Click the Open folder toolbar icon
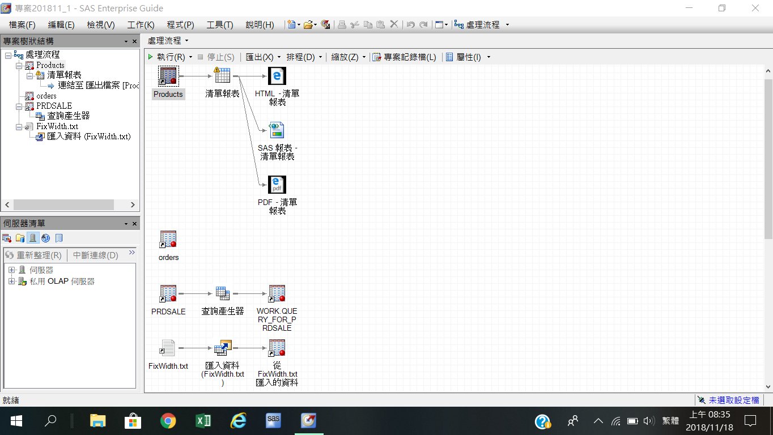The image size is (773, 435). click(308, 25)
